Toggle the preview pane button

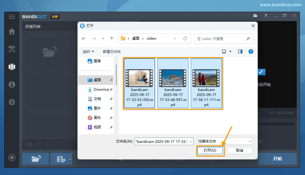pos(240,52)
